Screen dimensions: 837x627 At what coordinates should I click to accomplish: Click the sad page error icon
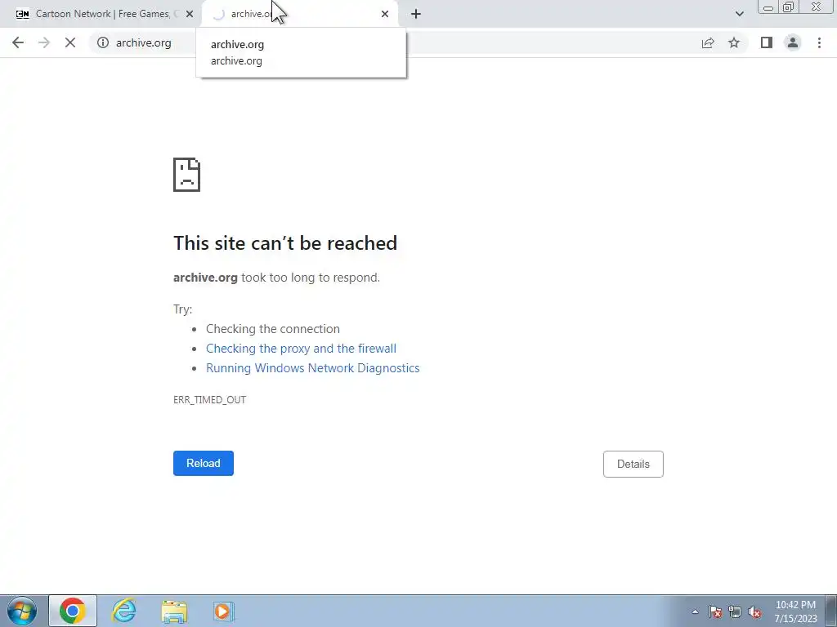[187, 175]
